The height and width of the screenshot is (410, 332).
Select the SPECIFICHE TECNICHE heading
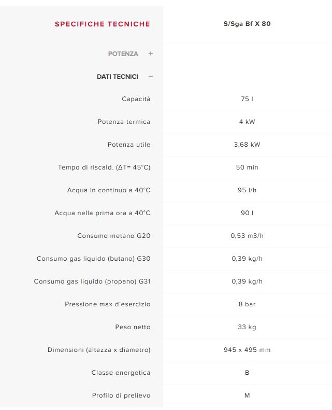pyautogui.click(x=103, y=24)
